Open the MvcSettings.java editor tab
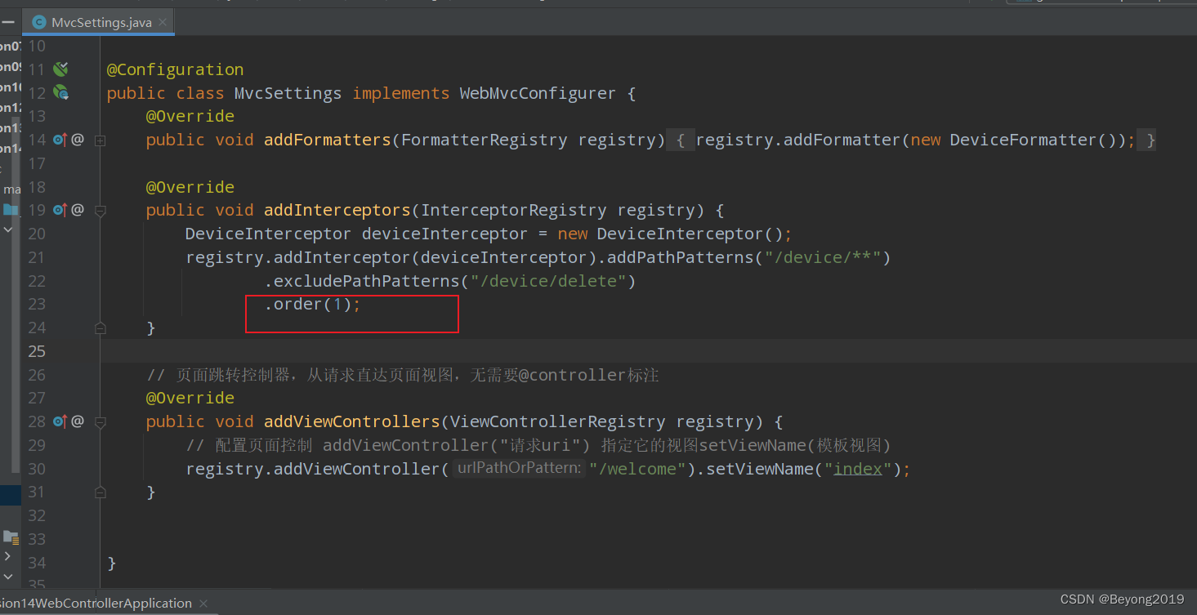This screenshot has height=615, width=1197. 99,22
